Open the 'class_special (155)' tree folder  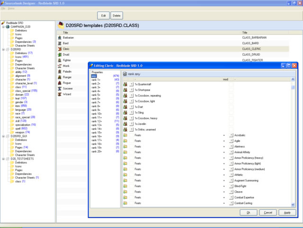pyautogui.click(x=27, y=91)
